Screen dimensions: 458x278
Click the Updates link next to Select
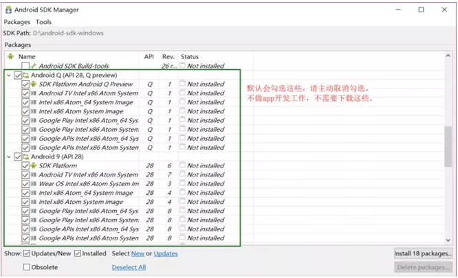166,253
